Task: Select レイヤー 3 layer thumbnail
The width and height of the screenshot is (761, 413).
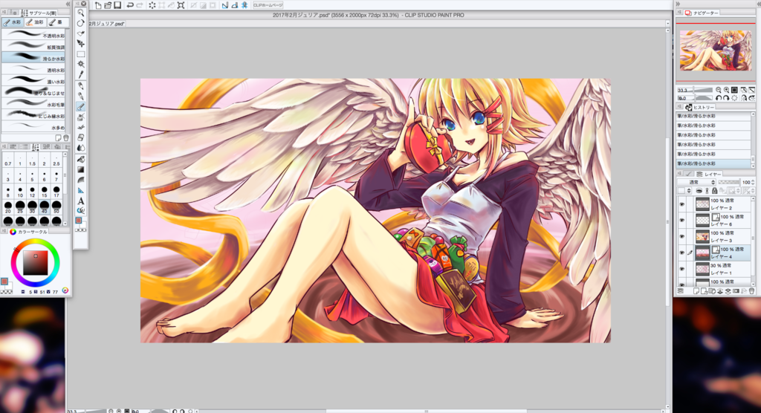Action: (702, 236)
